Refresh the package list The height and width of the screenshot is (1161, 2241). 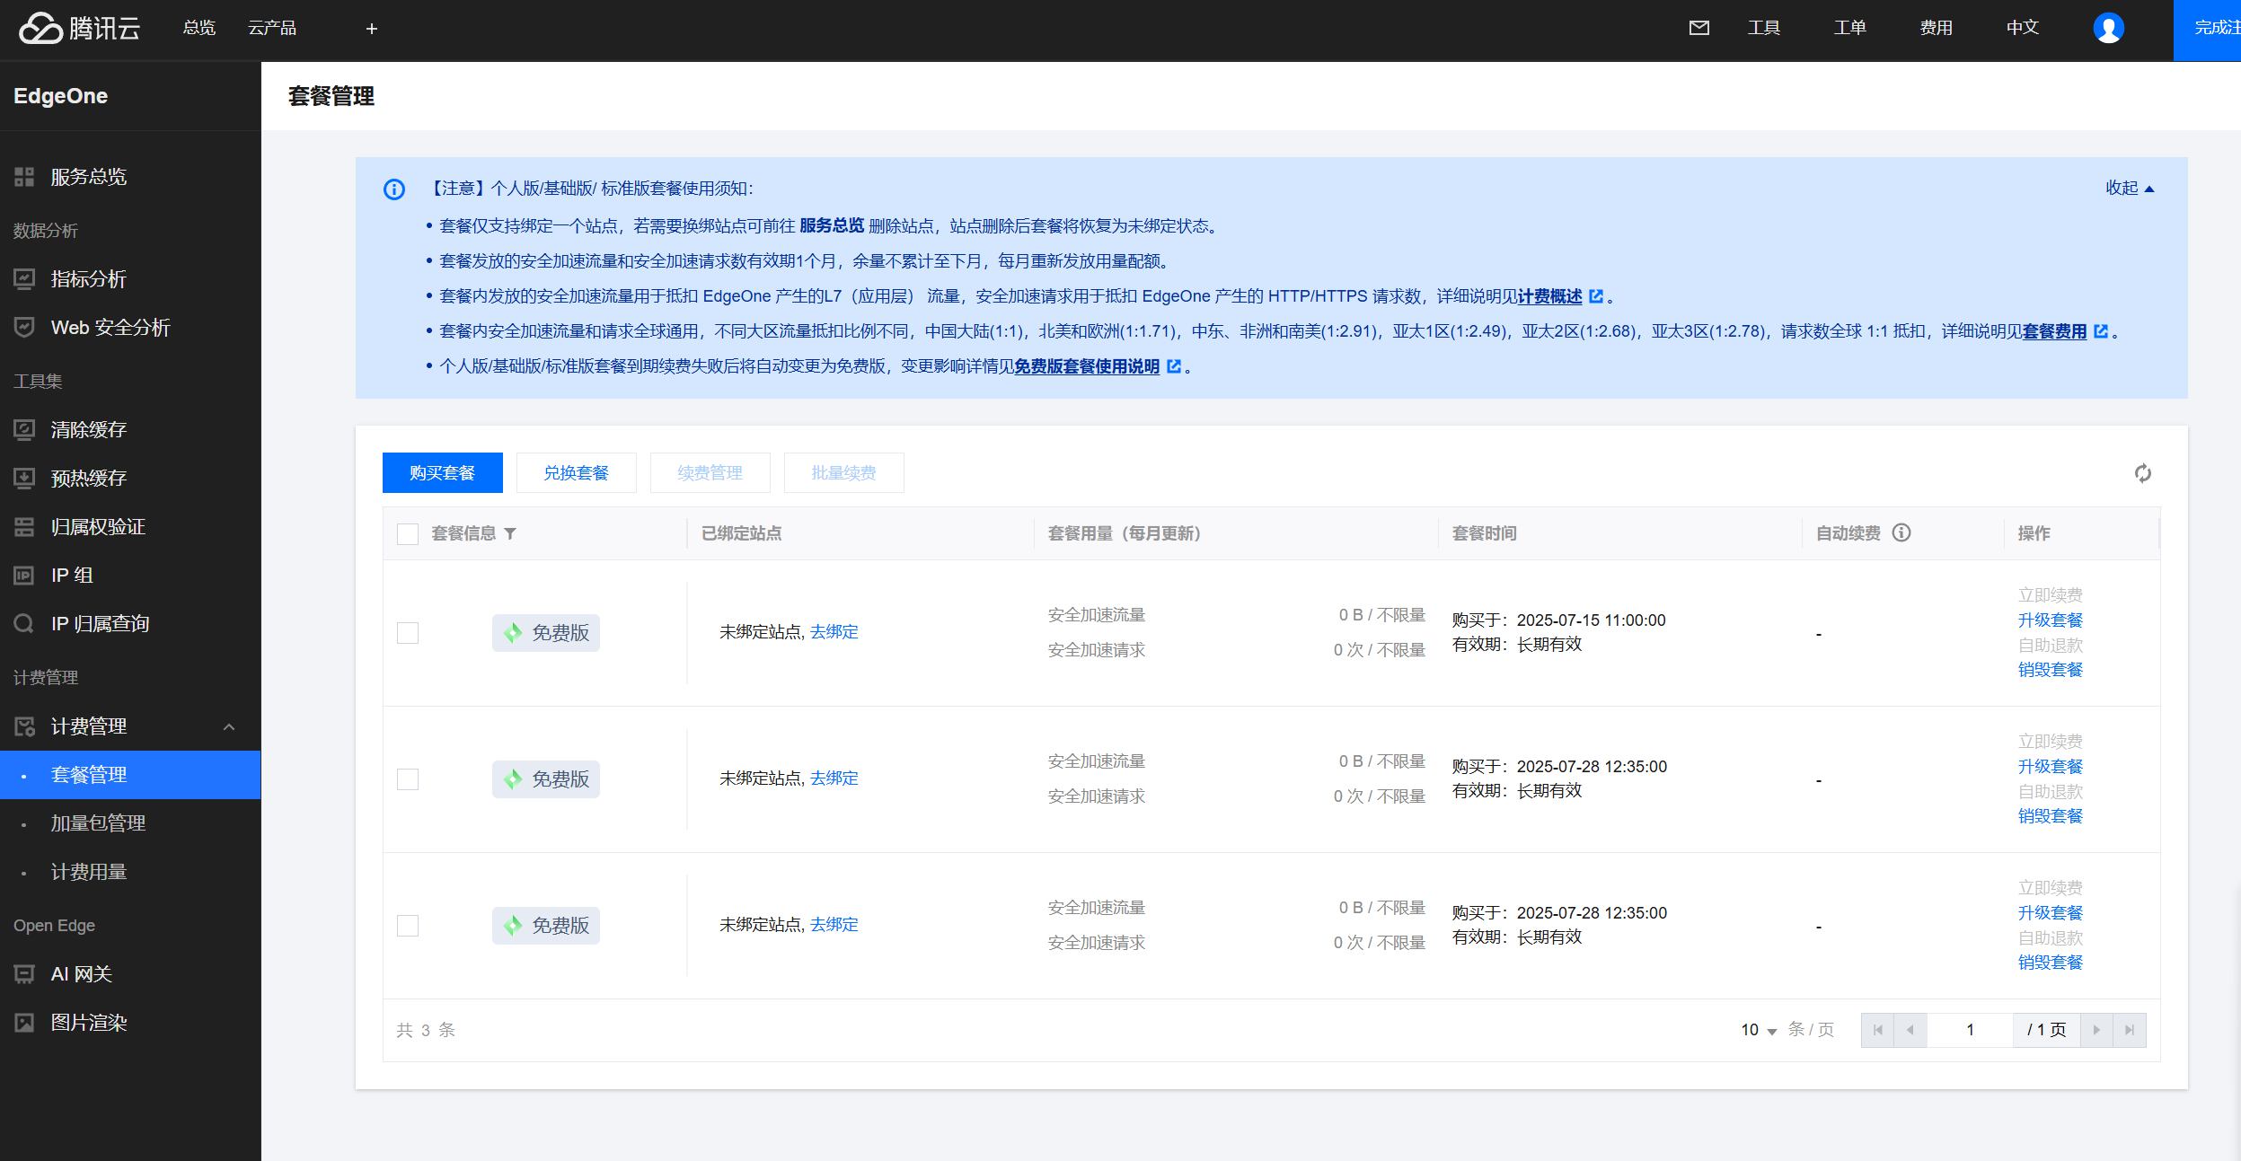[2143, 473]
